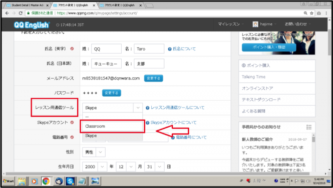Screen dimensions: 333x188
Task: Switch to the third QQEnglish browser tab
Action: tap(120, 5)
